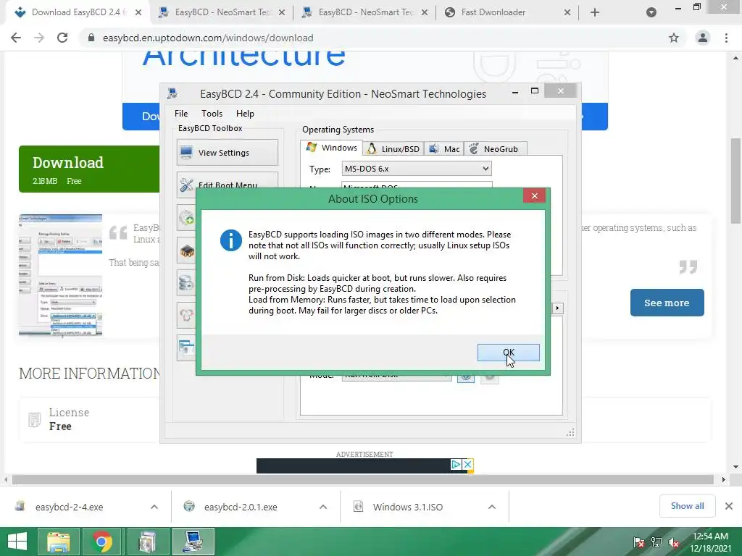The height and width of the screenshot is (556, 742).
Task: Open the Chrome tab search dropdown
Action: 651,13
